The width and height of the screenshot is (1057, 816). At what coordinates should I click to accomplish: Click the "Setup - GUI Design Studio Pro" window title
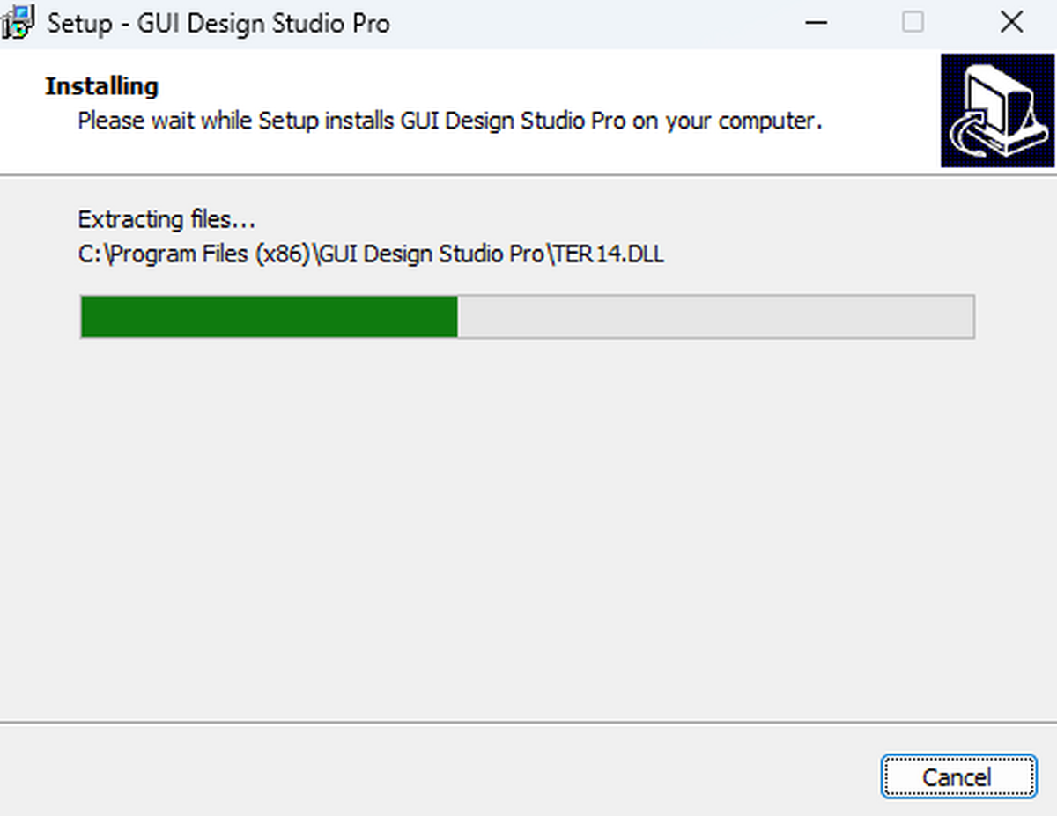(x=218, y=24)
